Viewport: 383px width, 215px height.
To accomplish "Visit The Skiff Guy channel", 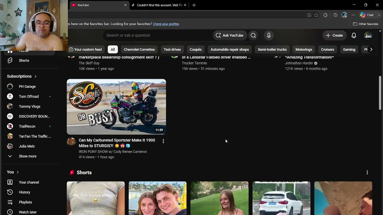I will pyautogui.click(x=89, y=63).
